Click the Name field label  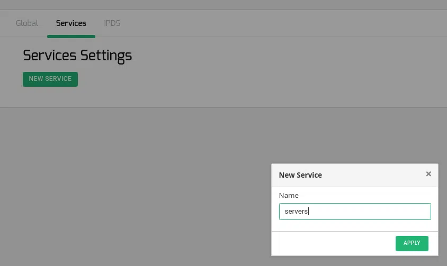[x=289, y=195]
